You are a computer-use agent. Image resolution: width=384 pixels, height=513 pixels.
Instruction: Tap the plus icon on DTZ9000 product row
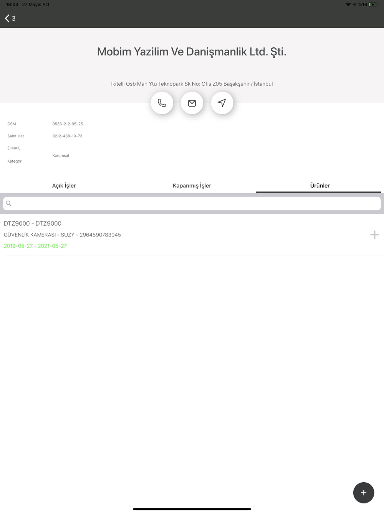tap(374, 235)
